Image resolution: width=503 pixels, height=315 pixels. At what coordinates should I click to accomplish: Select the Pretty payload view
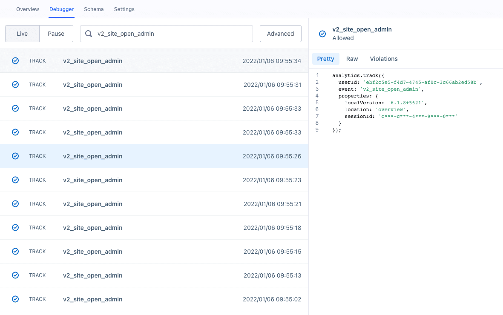coord(325,59)
